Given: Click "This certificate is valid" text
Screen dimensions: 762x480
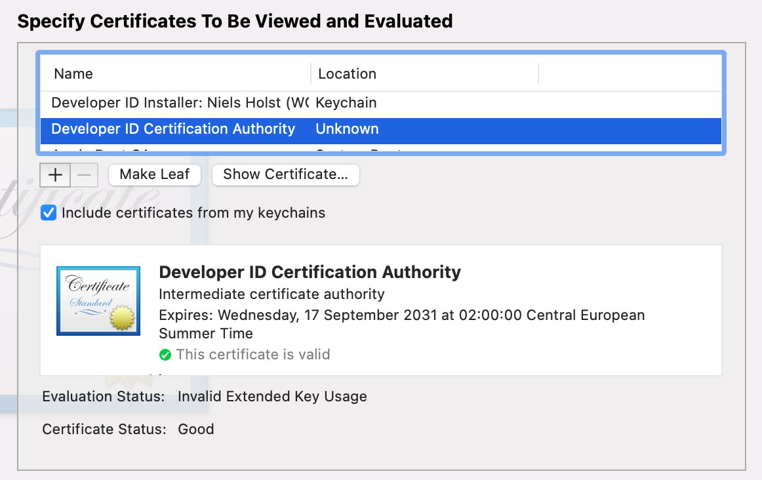Looking at the screenshot, I should click(253, 355).
